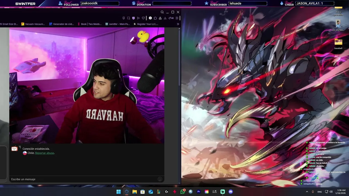This screenshot has height=196, width=349.
Task: Open the emoji smiley picker in chat
Action: coord(160,179)
